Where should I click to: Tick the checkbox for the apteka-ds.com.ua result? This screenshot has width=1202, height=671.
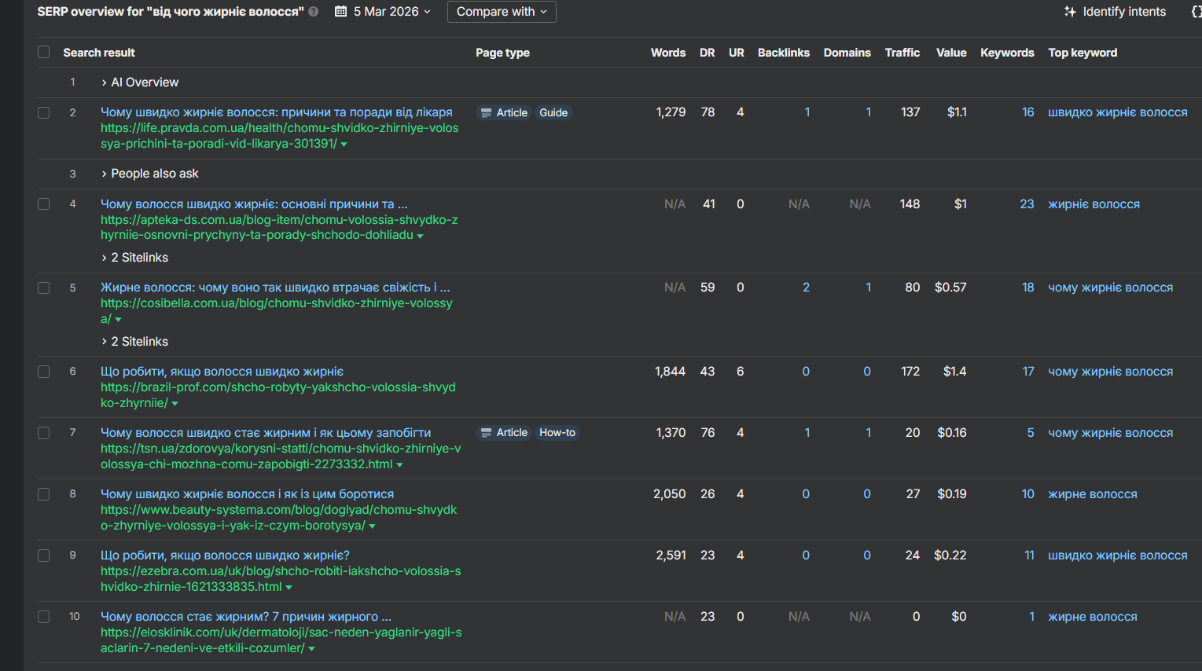[44, 204]
